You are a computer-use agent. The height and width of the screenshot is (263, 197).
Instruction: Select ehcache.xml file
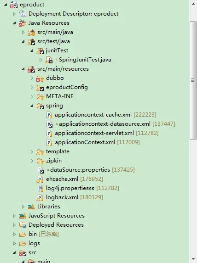pos(62,179)
